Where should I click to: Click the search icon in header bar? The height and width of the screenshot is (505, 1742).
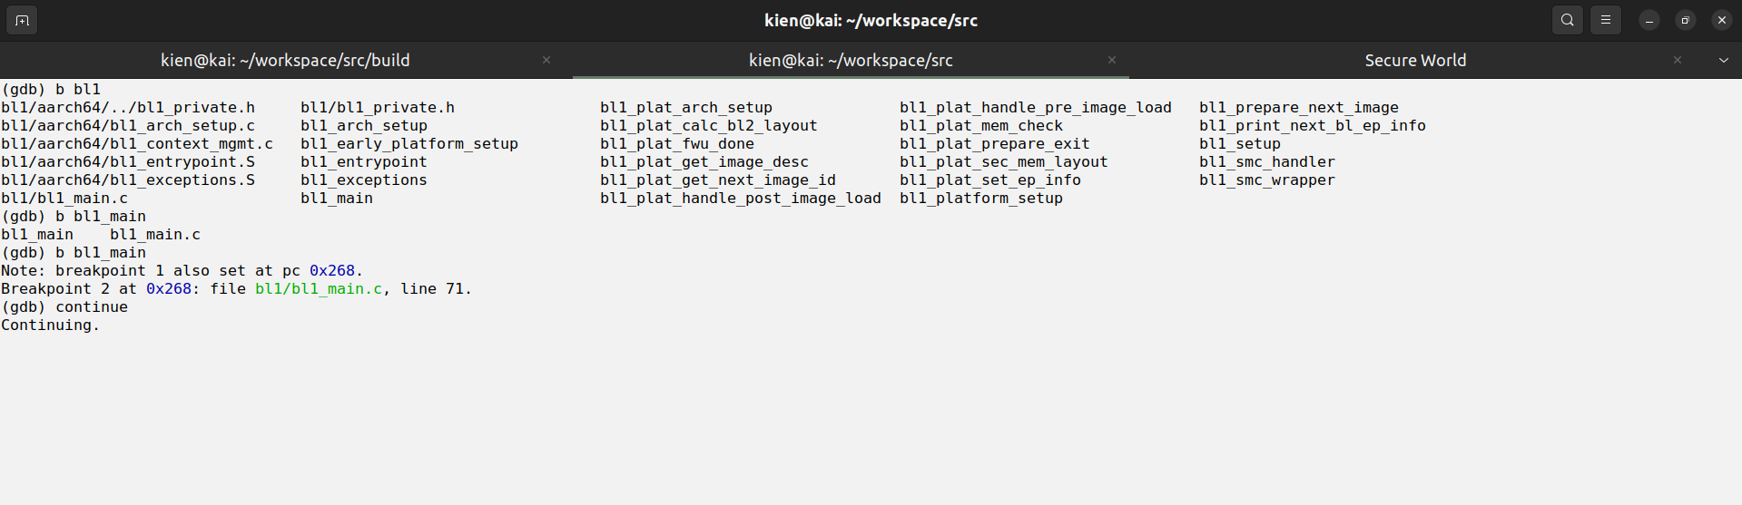[x=1567, y=20]
